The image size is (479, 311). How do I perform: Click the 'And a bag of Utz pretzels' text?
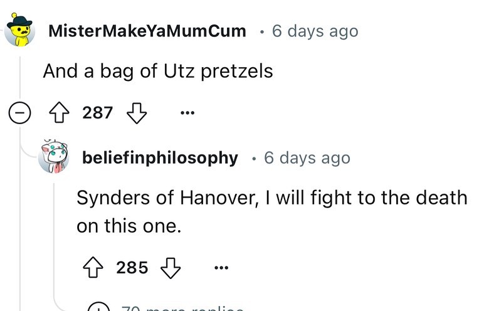[158, 71]
